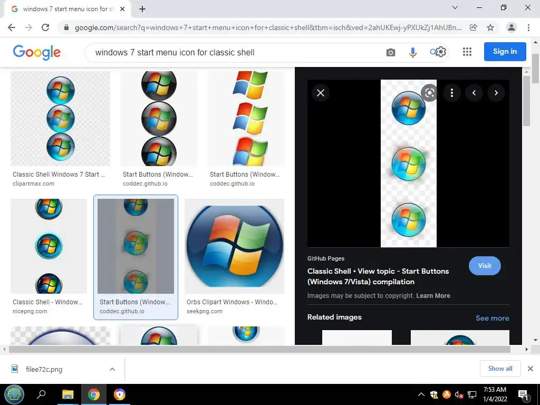Show the next image in preview
Screen dimensions: 540x405
point(496,93)
